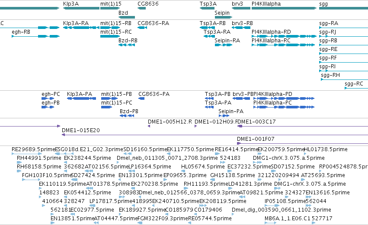368x225 pixels.
Task: Select the 'mit(1)15-RC' transcript label
Action: pyautogui.click(x=116, y=32)
